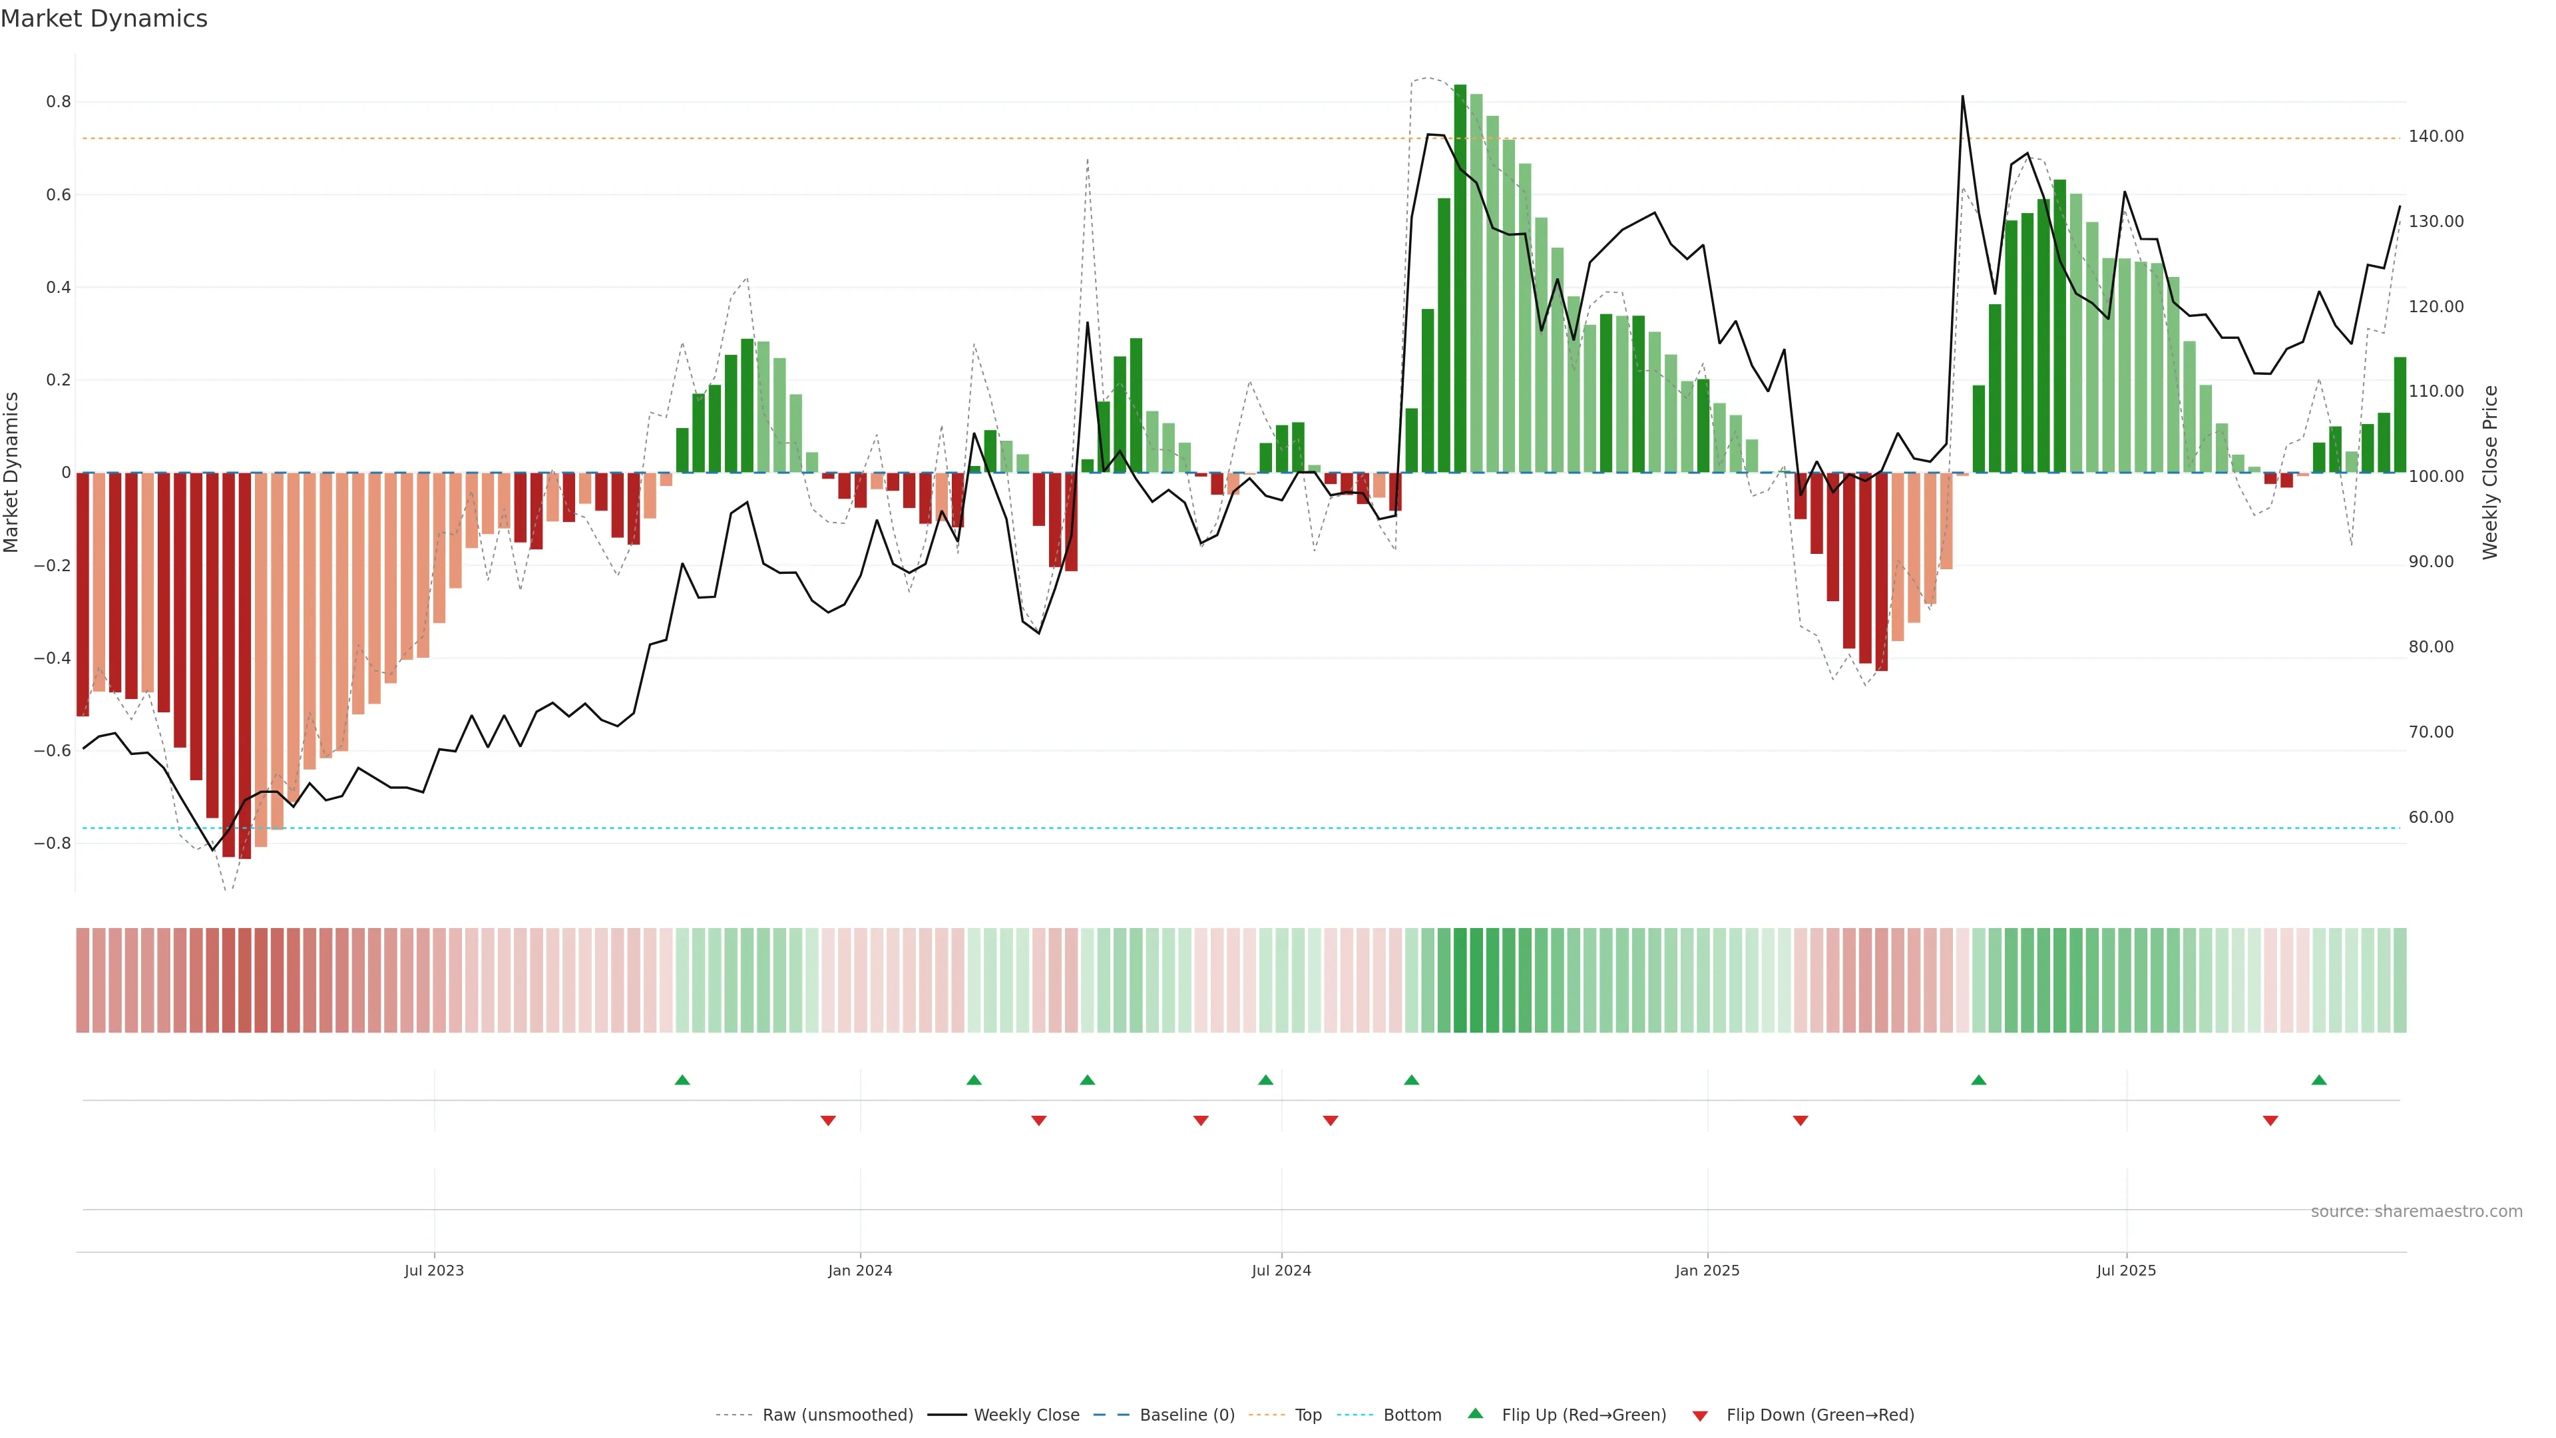Click the flip-up marker nearest Jul 2024
Image resolution: width=2556 pixels, height=1438 pixels.
pyautogui.click(x=1265, y=1080)
